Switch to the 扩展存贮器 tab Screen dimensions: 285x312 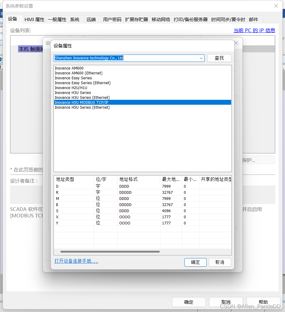pyautogui.click(x=136, y=20)
